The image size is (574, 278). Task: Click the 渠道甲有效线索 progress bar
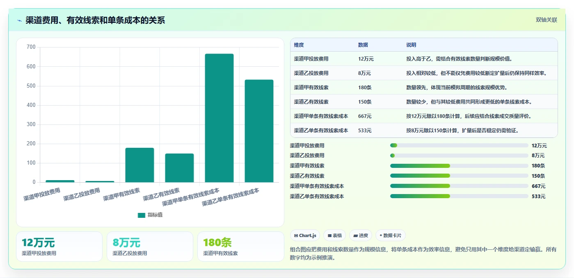tap(459, 166)
